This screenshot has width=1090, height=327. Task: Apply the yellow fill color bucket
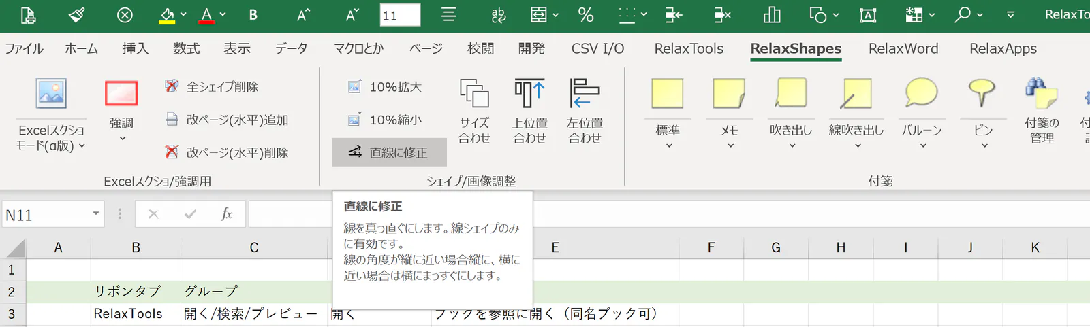point(167,15)
